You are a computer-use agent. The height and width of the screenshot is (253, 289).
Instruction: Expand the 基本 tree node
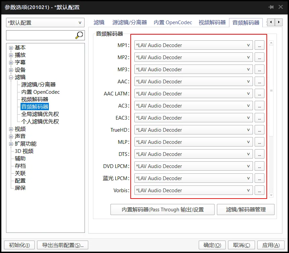pyautogui.click(x=11, y=47)
